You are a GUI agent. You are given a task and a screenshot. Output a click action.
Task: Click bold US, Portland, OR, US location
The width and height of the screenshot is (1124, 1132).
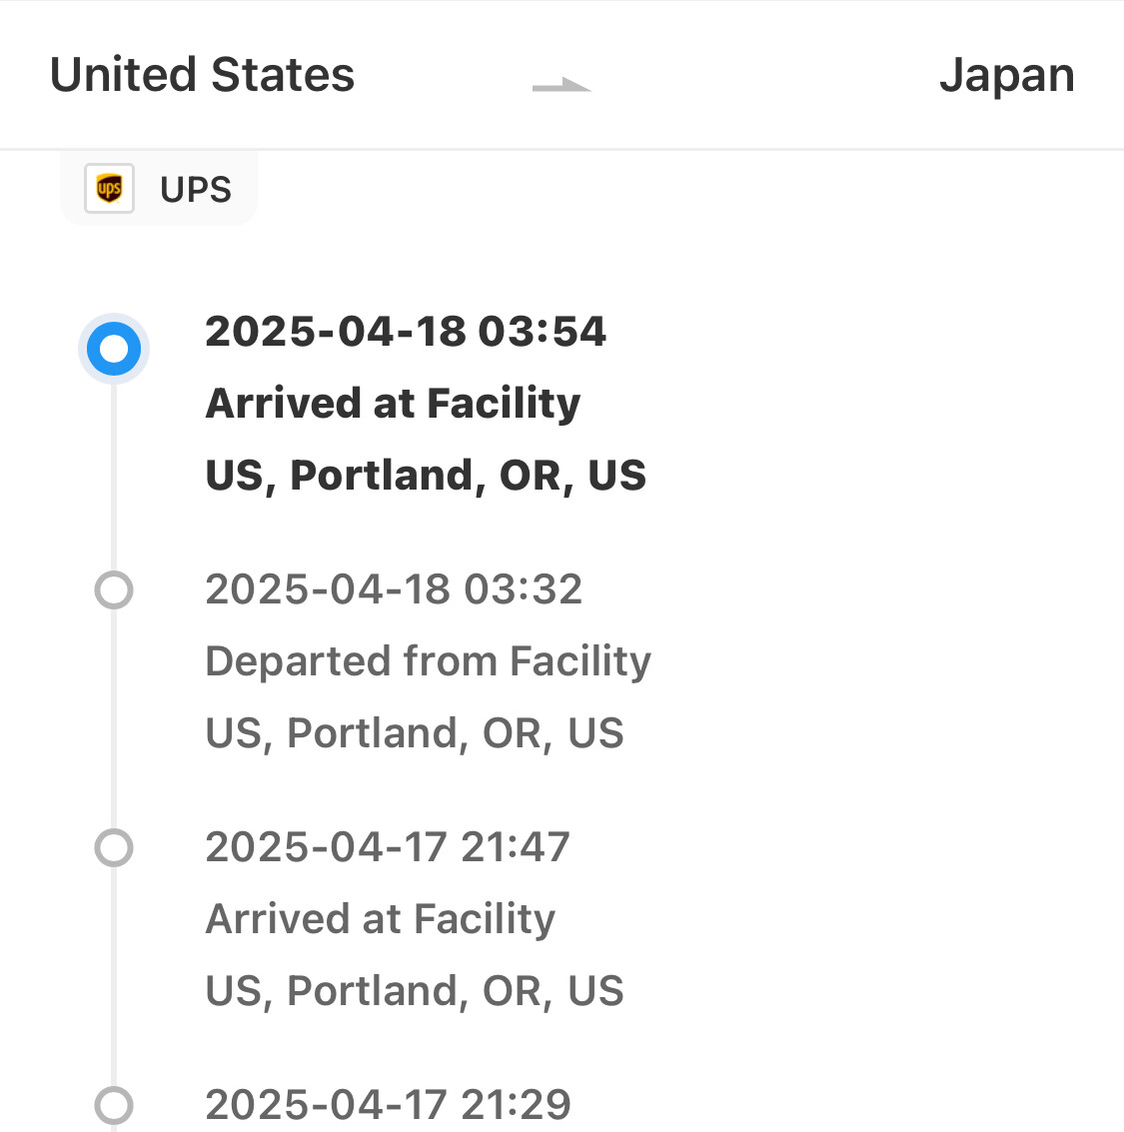coord(426,476)
